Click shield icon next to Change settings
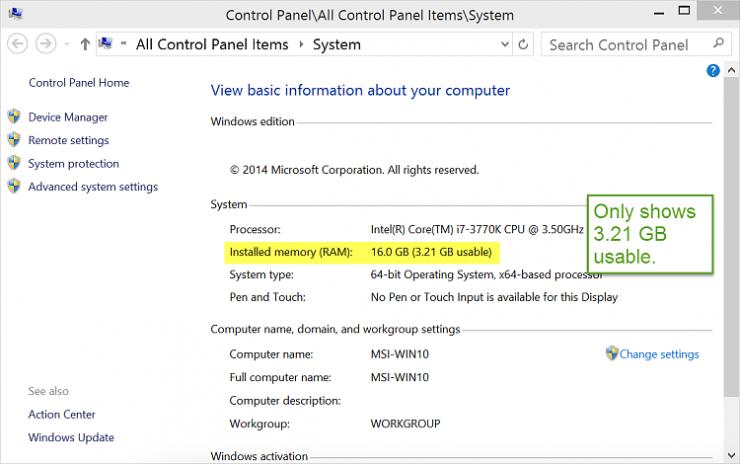The height and width of the screenshot is (464, 740). point(612,353)
